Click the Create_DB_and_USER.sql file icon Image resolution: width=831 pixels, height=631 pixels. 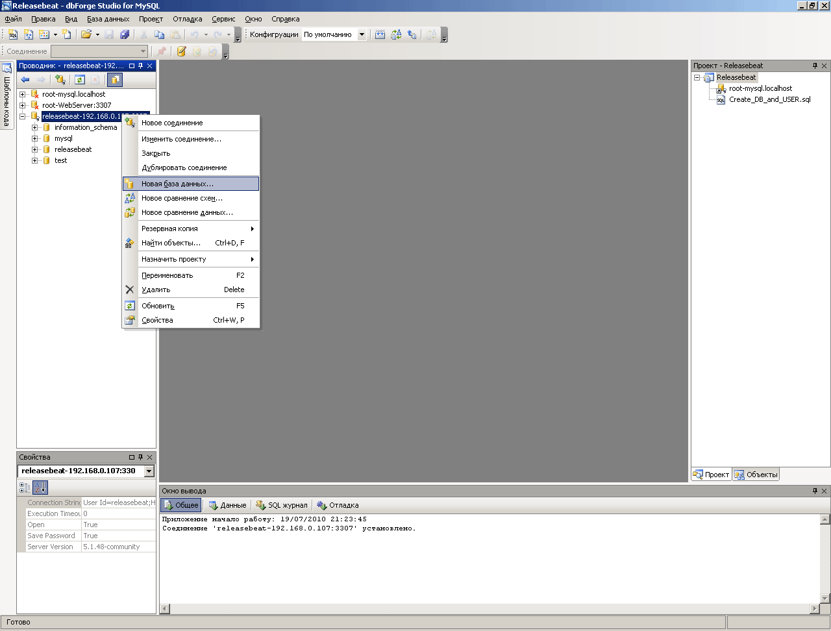tap(721, 100)
